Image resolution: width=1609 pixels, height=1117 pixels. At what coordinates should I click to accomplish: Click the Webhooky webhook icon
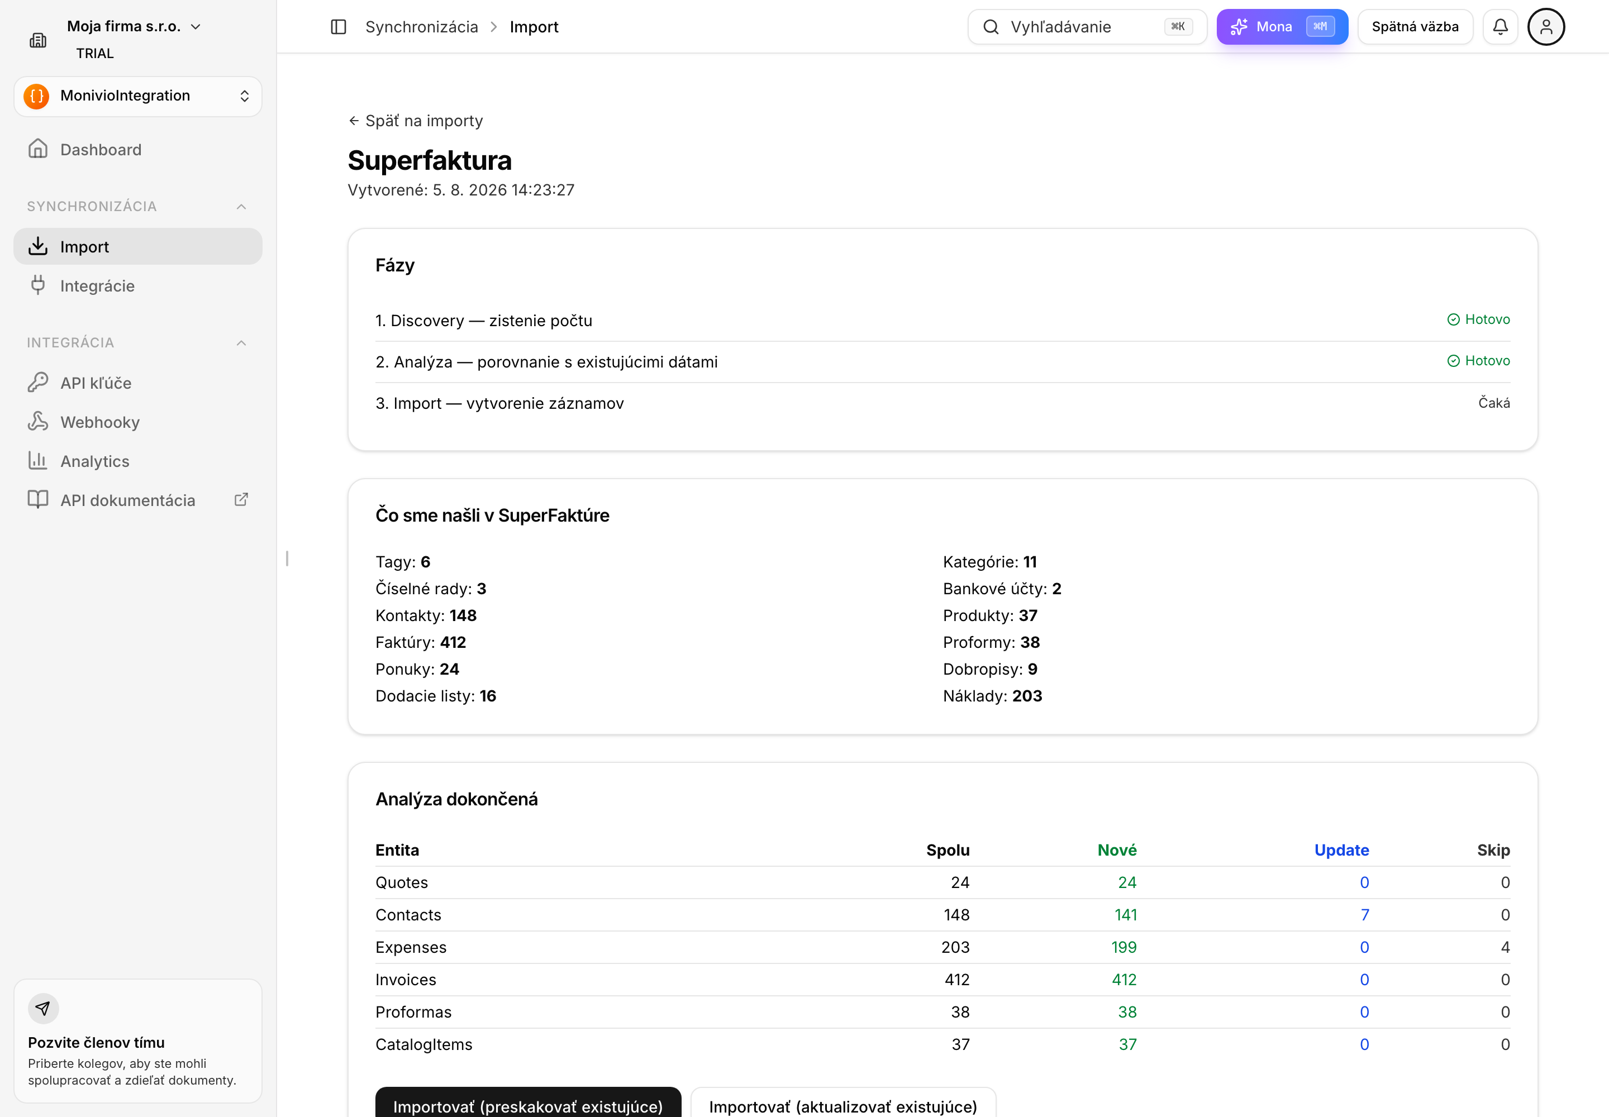coord(38,421)
